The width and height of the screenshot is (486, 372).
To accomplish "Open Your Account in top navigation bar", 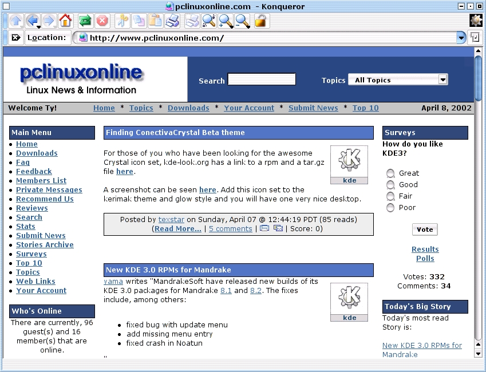I will point(249,108).
